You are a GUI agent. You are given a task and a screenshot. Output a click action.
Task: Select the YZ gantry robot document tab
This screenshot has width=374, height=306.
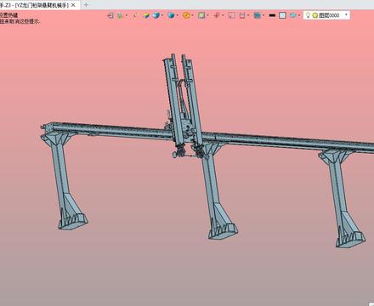click(x=37, y=5)
